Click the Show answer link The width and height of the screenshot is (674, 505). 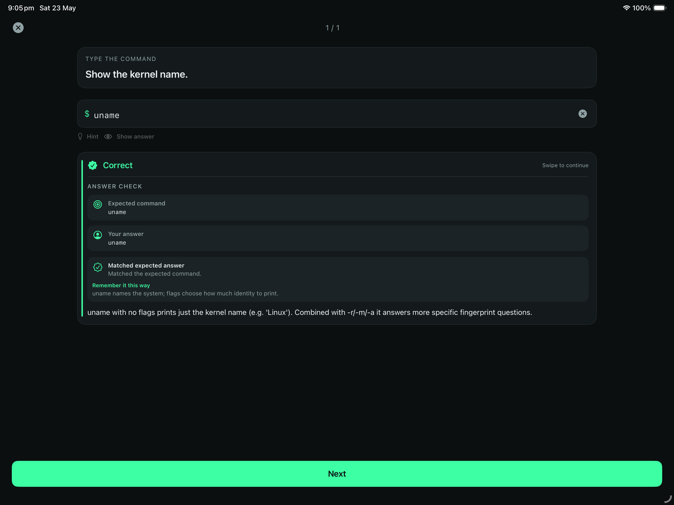pyautogui.click(x=136, y=137)
